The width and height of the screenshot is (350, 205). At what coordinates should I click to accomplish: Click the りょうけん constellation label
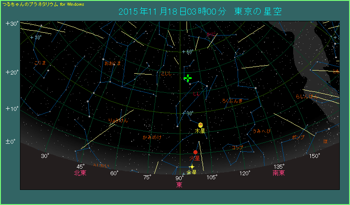tap(118, 120)
